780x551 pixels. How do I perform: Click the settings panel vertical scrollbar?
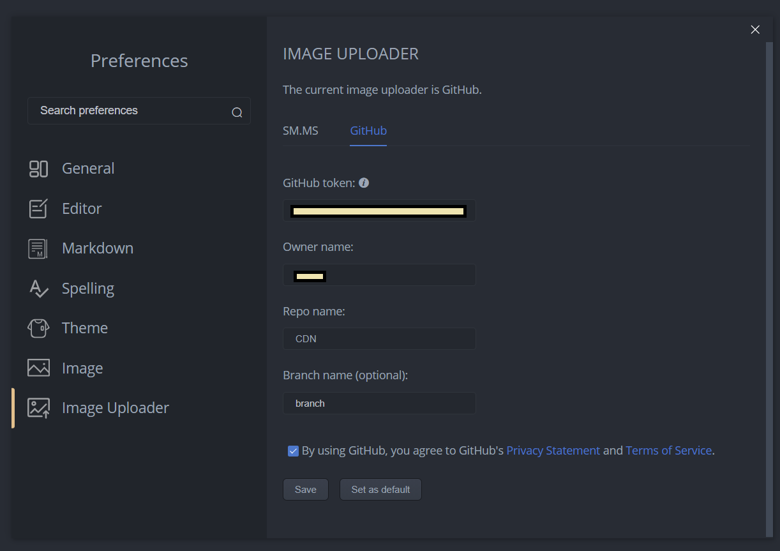click(769, 289)
